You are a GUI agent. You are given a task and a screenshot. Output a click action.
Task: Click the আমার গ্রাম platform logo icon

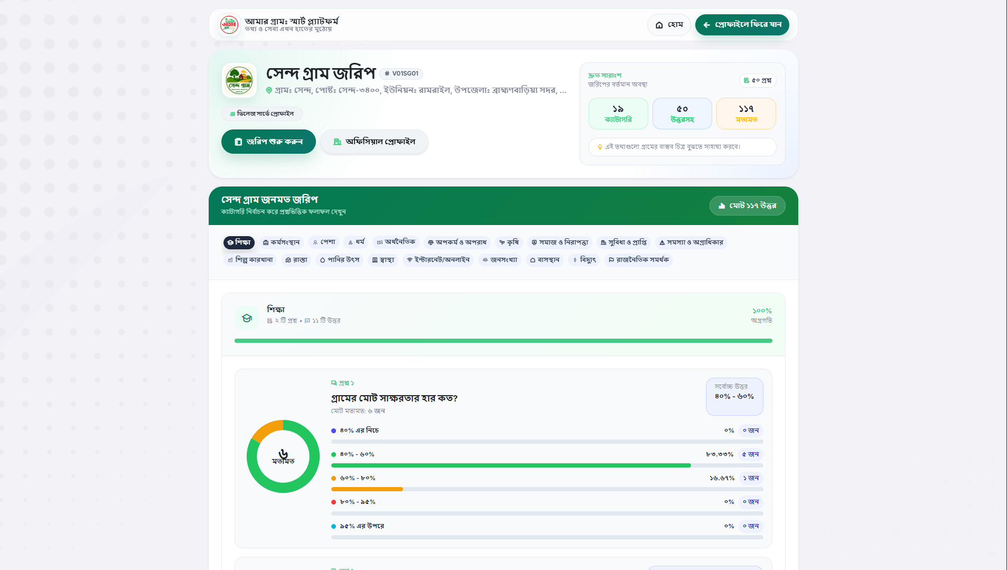[229, 25]
